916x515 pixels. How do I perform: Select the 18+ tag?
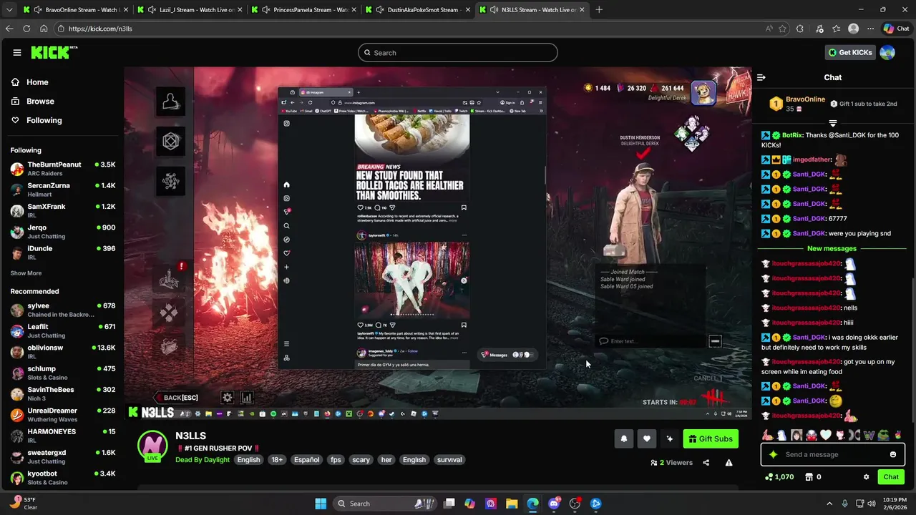click(x=277, y=460)
